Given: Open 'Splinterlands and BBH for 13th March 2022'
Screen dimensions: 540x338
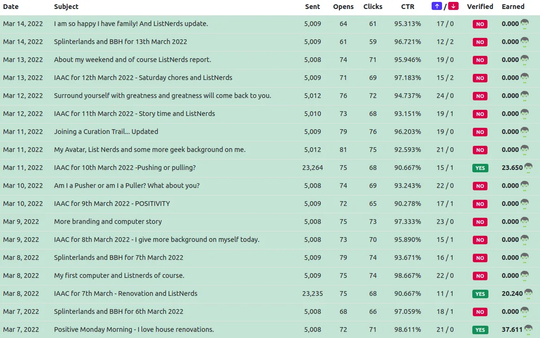Looking at the screenshot, I should point(120,42).
